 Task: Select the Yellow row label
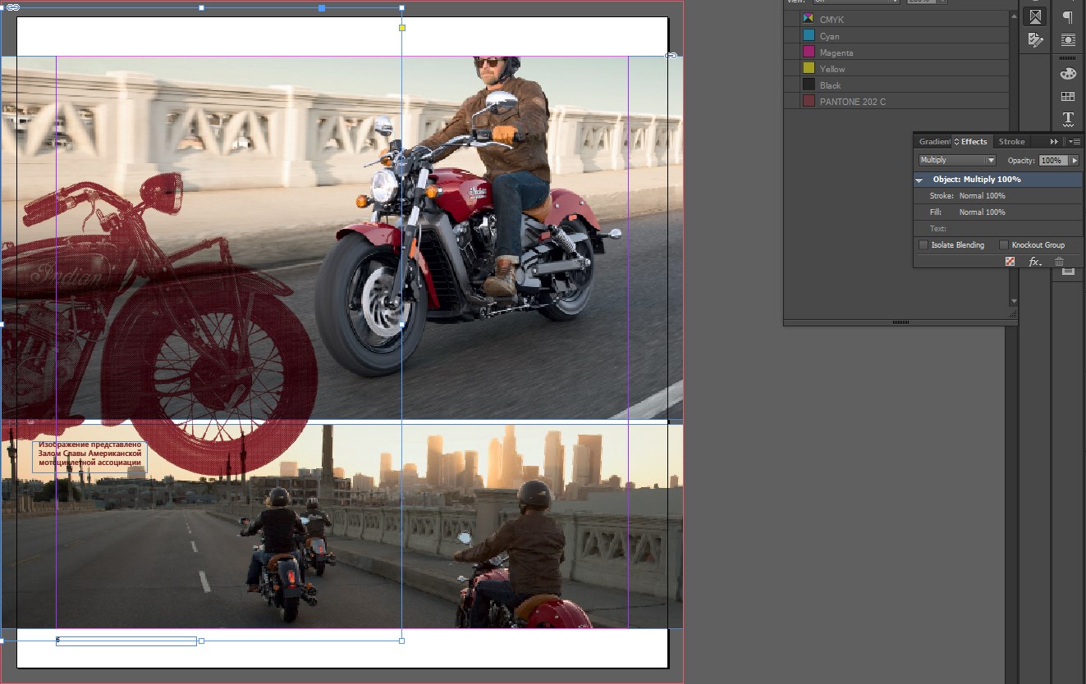coord(832,69)
